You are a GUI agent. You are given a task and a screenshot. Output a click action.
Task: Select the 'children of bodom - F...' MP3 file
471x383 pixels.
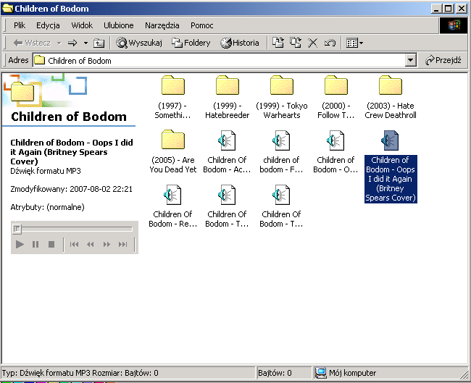coord(281,140)
